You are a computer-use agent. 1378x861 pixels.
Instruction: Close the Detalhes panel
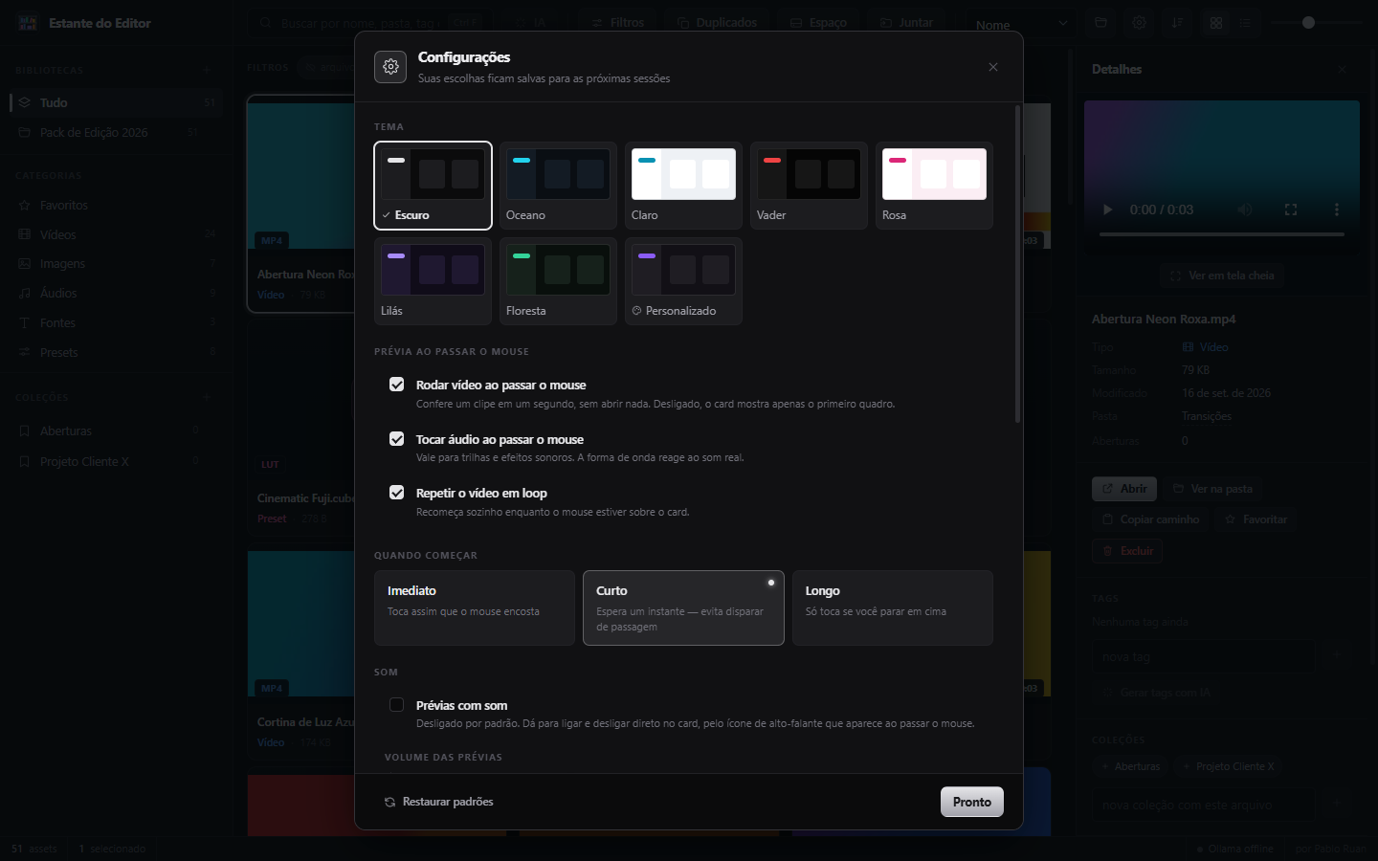click(1343, 69)
